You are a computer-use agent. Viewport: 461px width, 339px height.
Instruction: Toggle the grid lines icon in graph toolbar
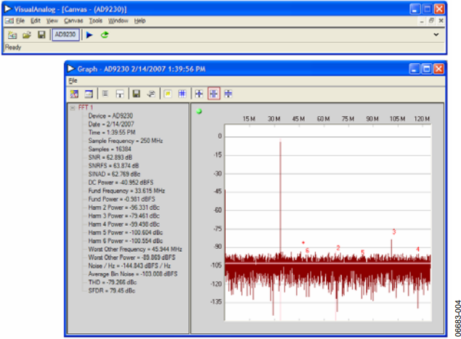click(182, 94)
